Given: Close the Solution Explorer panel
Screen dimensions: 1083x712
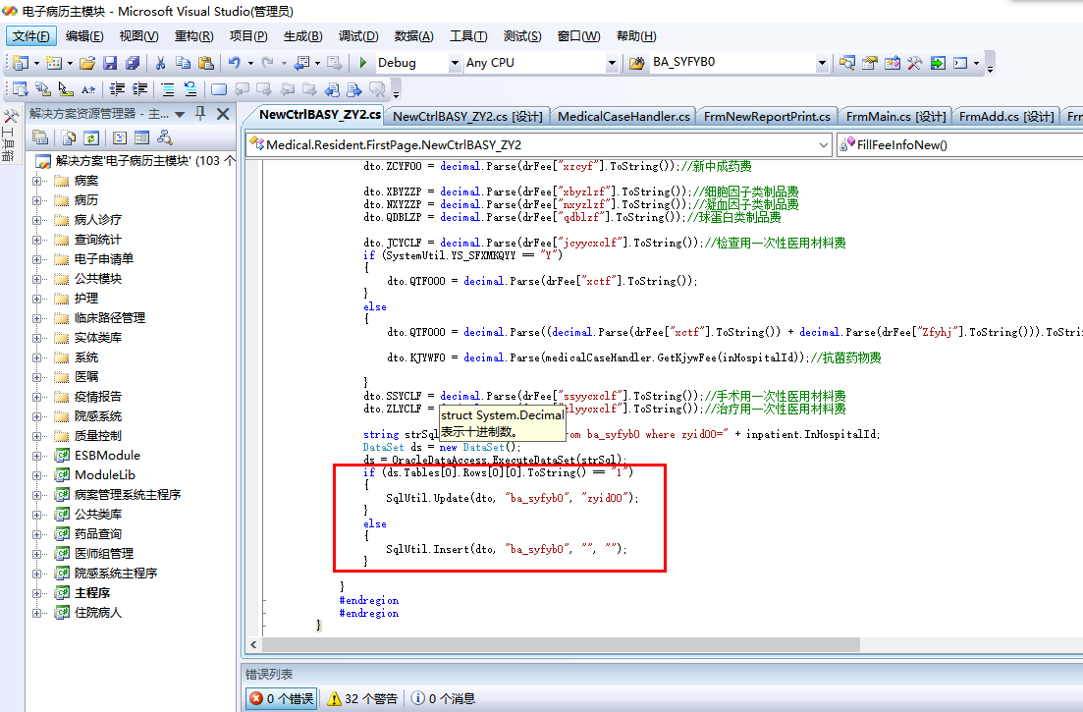Looking at the screenshot, I should 223,114.
